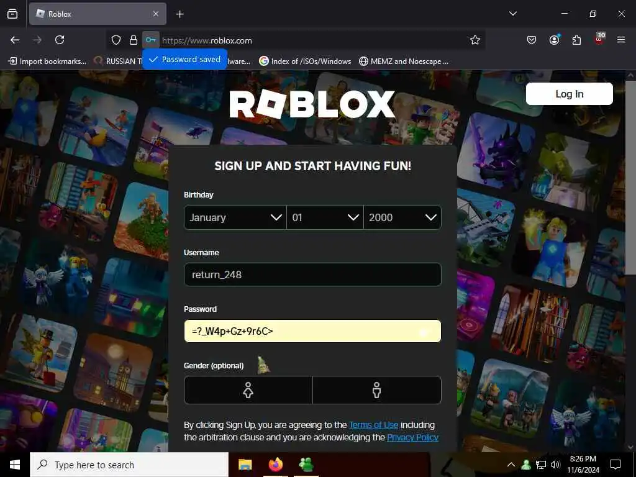The width and height of the screenshot is (636, 477).
Task: Open the extensions puzzle icon
Action: click(576, 40)
